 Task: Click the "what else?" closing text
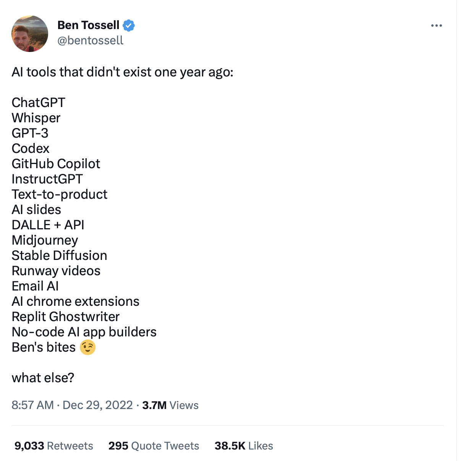(x=43, y=378)
